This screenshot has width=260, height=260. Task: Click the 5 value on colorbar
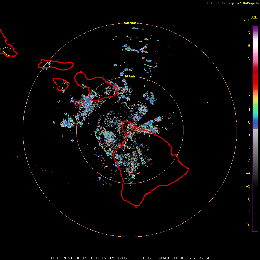click(249, 58)
